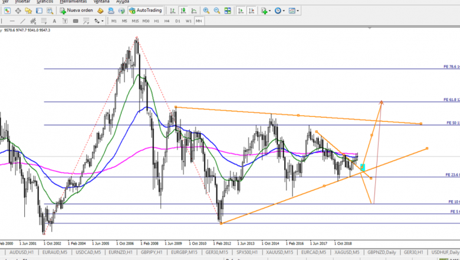Open the Navigator folder-star icon
The width and height of the screenshot is (460, 260).
point(28,11)
